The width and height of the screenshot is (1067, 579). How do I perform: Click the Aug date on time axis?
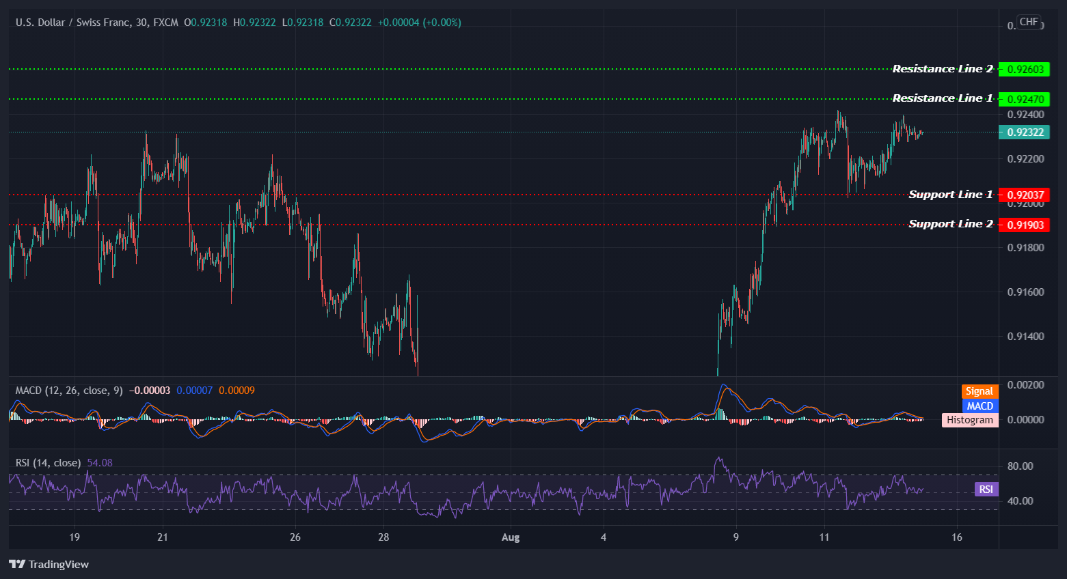click(510, 537)
